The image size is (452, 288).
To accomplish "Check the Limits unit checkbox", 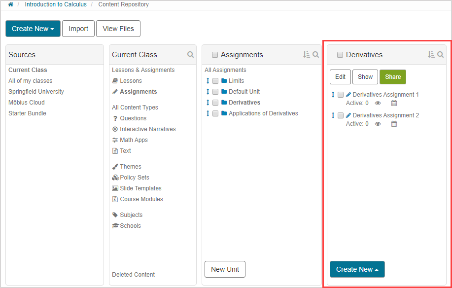I will click(215, 81).
